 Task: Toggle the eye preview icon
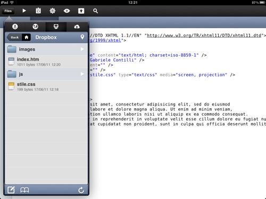[x=66, y=11]
